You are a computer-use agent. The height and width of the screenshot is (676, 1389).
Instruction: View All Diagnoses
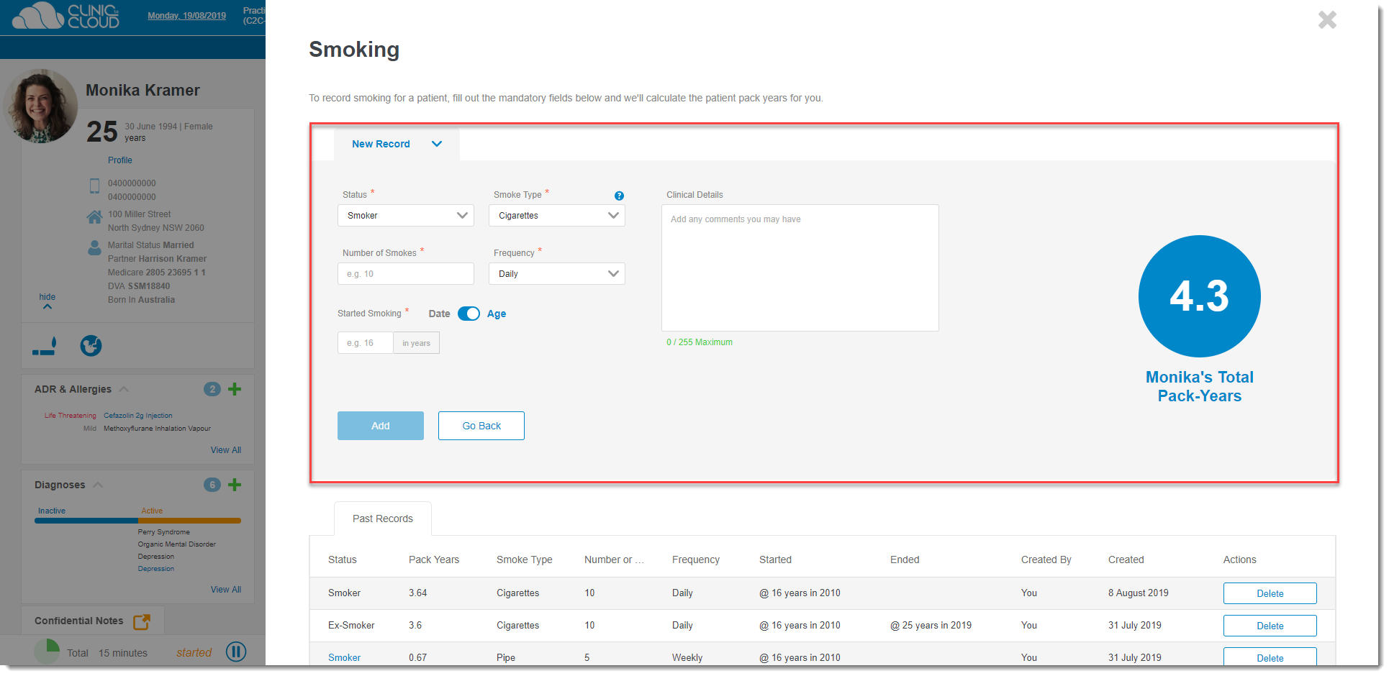226,590
